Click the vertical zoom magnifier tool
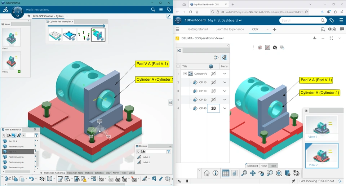 pos(270,173)
